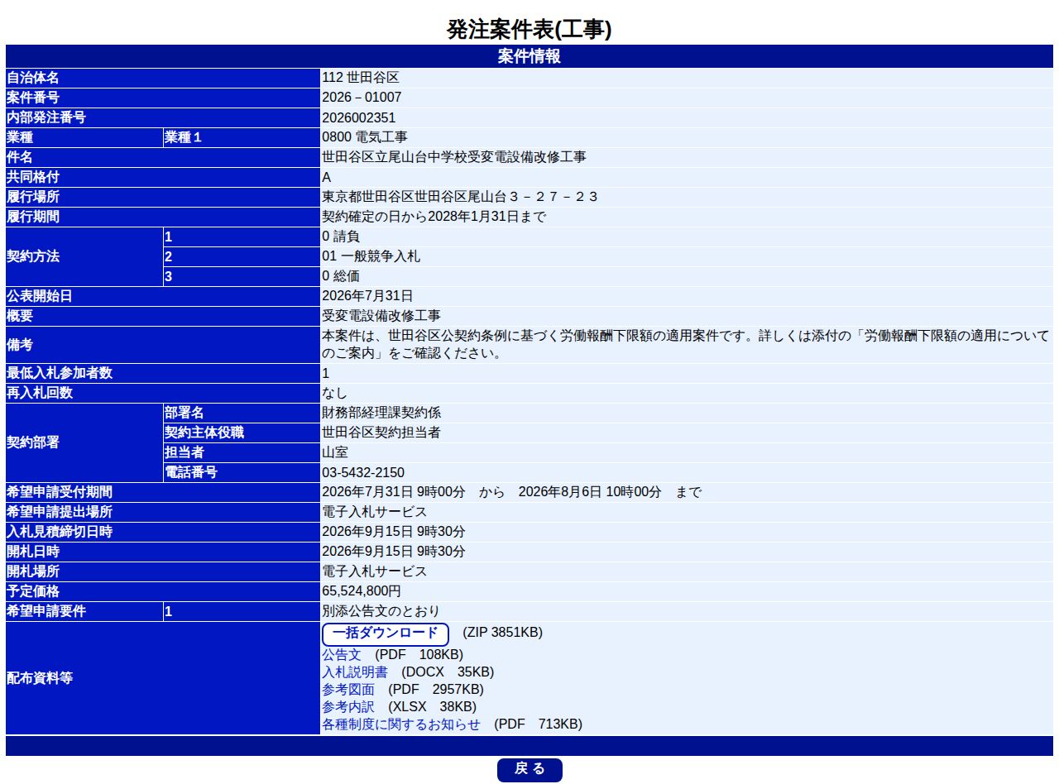
Task: Open the 参考図面 PDF link
Action: coord(348,690)
